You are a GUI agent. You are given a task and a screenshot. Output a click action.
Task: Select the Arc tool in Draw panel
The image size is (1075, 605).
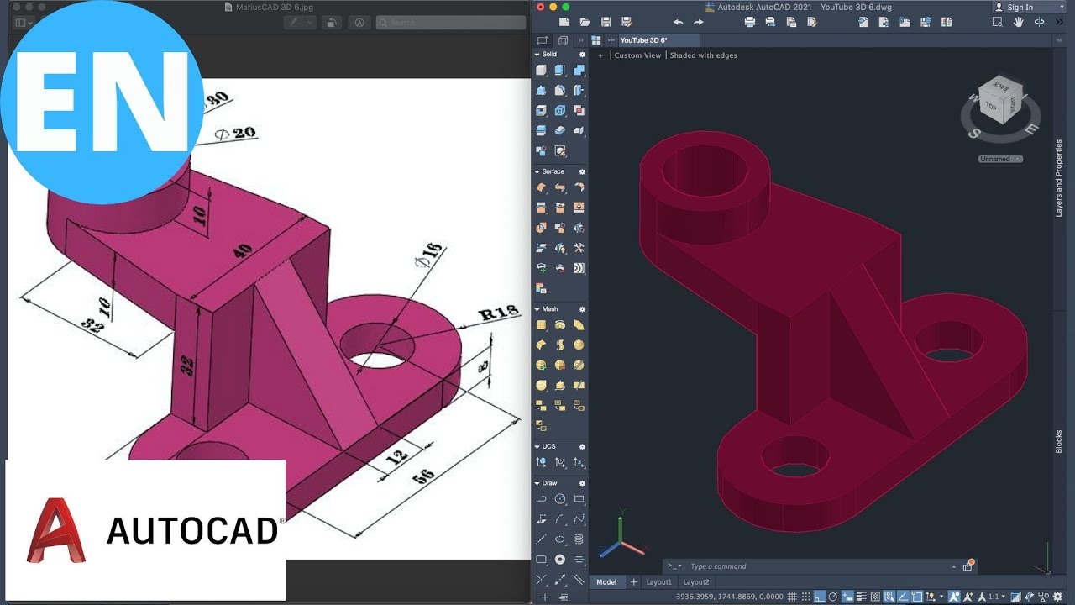(x=560, y=519)
